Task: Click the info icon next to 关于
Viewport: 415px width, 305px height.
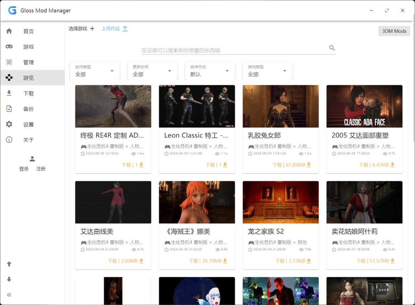Action: click(x=9, y=140)
